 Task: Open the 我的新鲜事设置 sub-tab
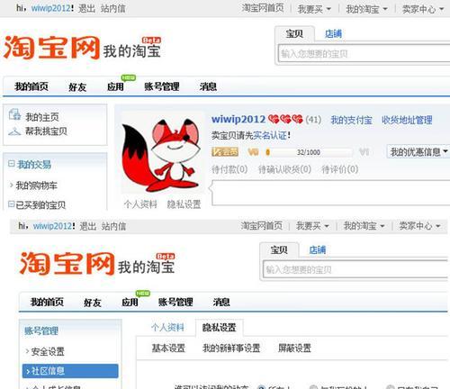(231, 348)
